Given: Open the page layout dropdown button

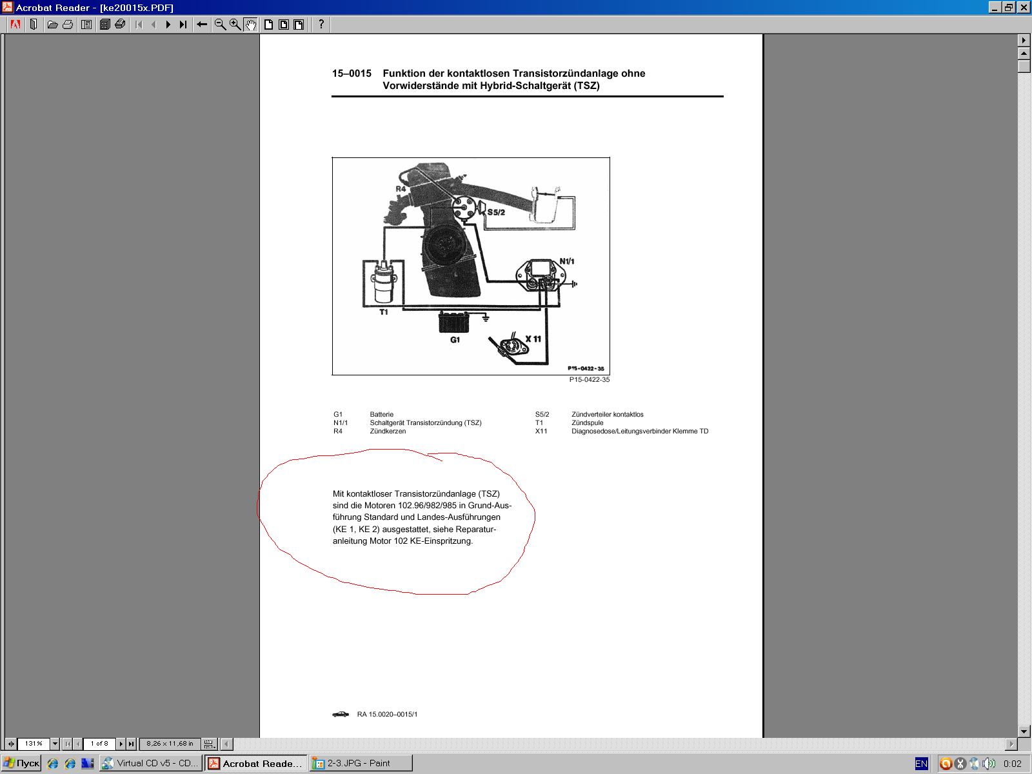Looking at the screenshot, I should (209, 744).
